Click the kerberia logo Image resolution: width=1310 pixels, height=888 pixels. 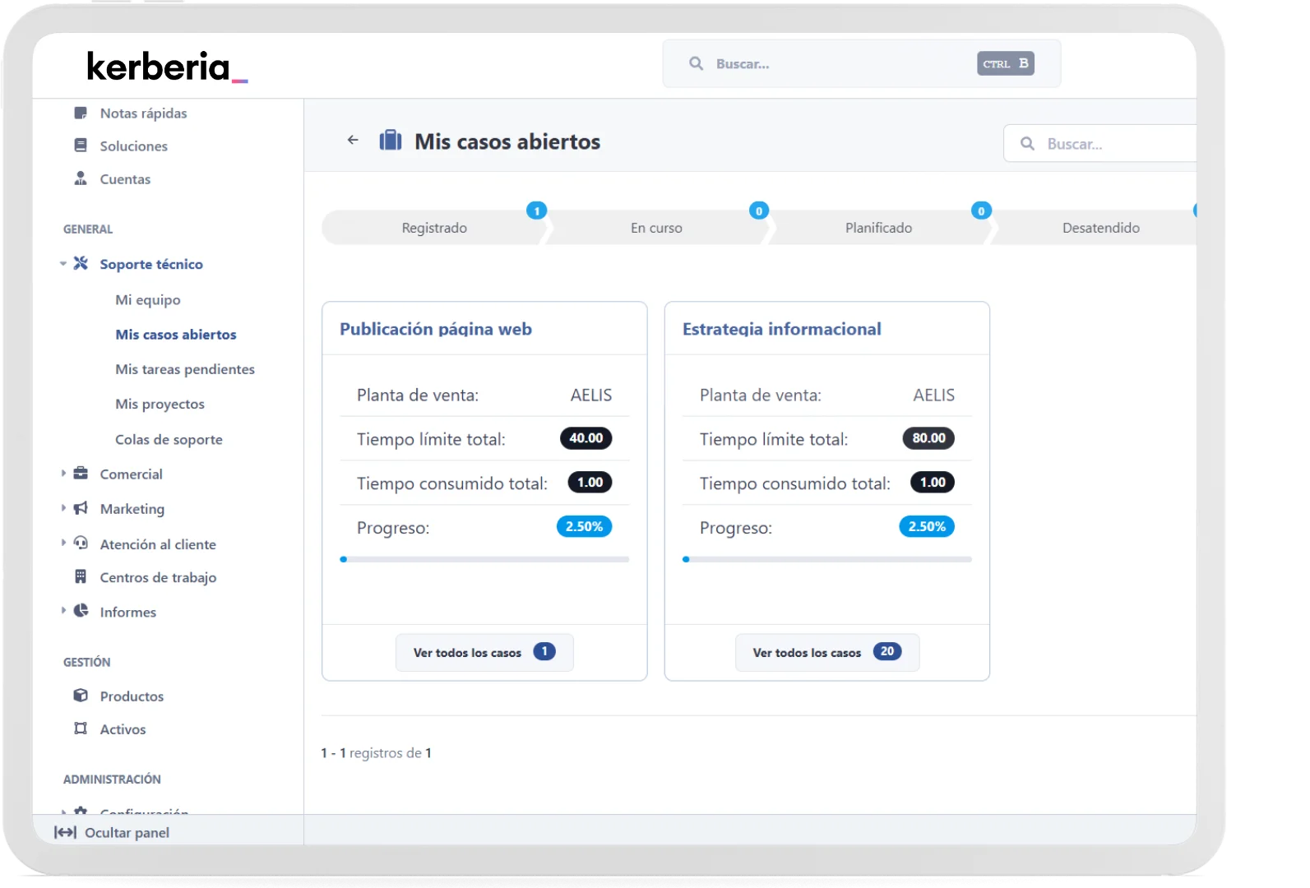pyautogui.click(x=167, y=67)
